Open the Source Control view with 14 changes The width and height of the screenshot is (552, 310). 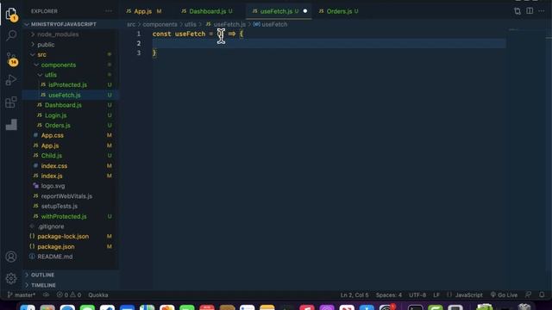pyautogui.click(x=11, y=59)
